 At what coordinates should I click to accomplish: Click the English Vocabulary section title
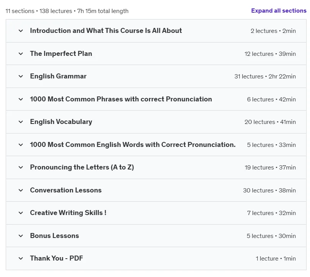pos(61,122)
